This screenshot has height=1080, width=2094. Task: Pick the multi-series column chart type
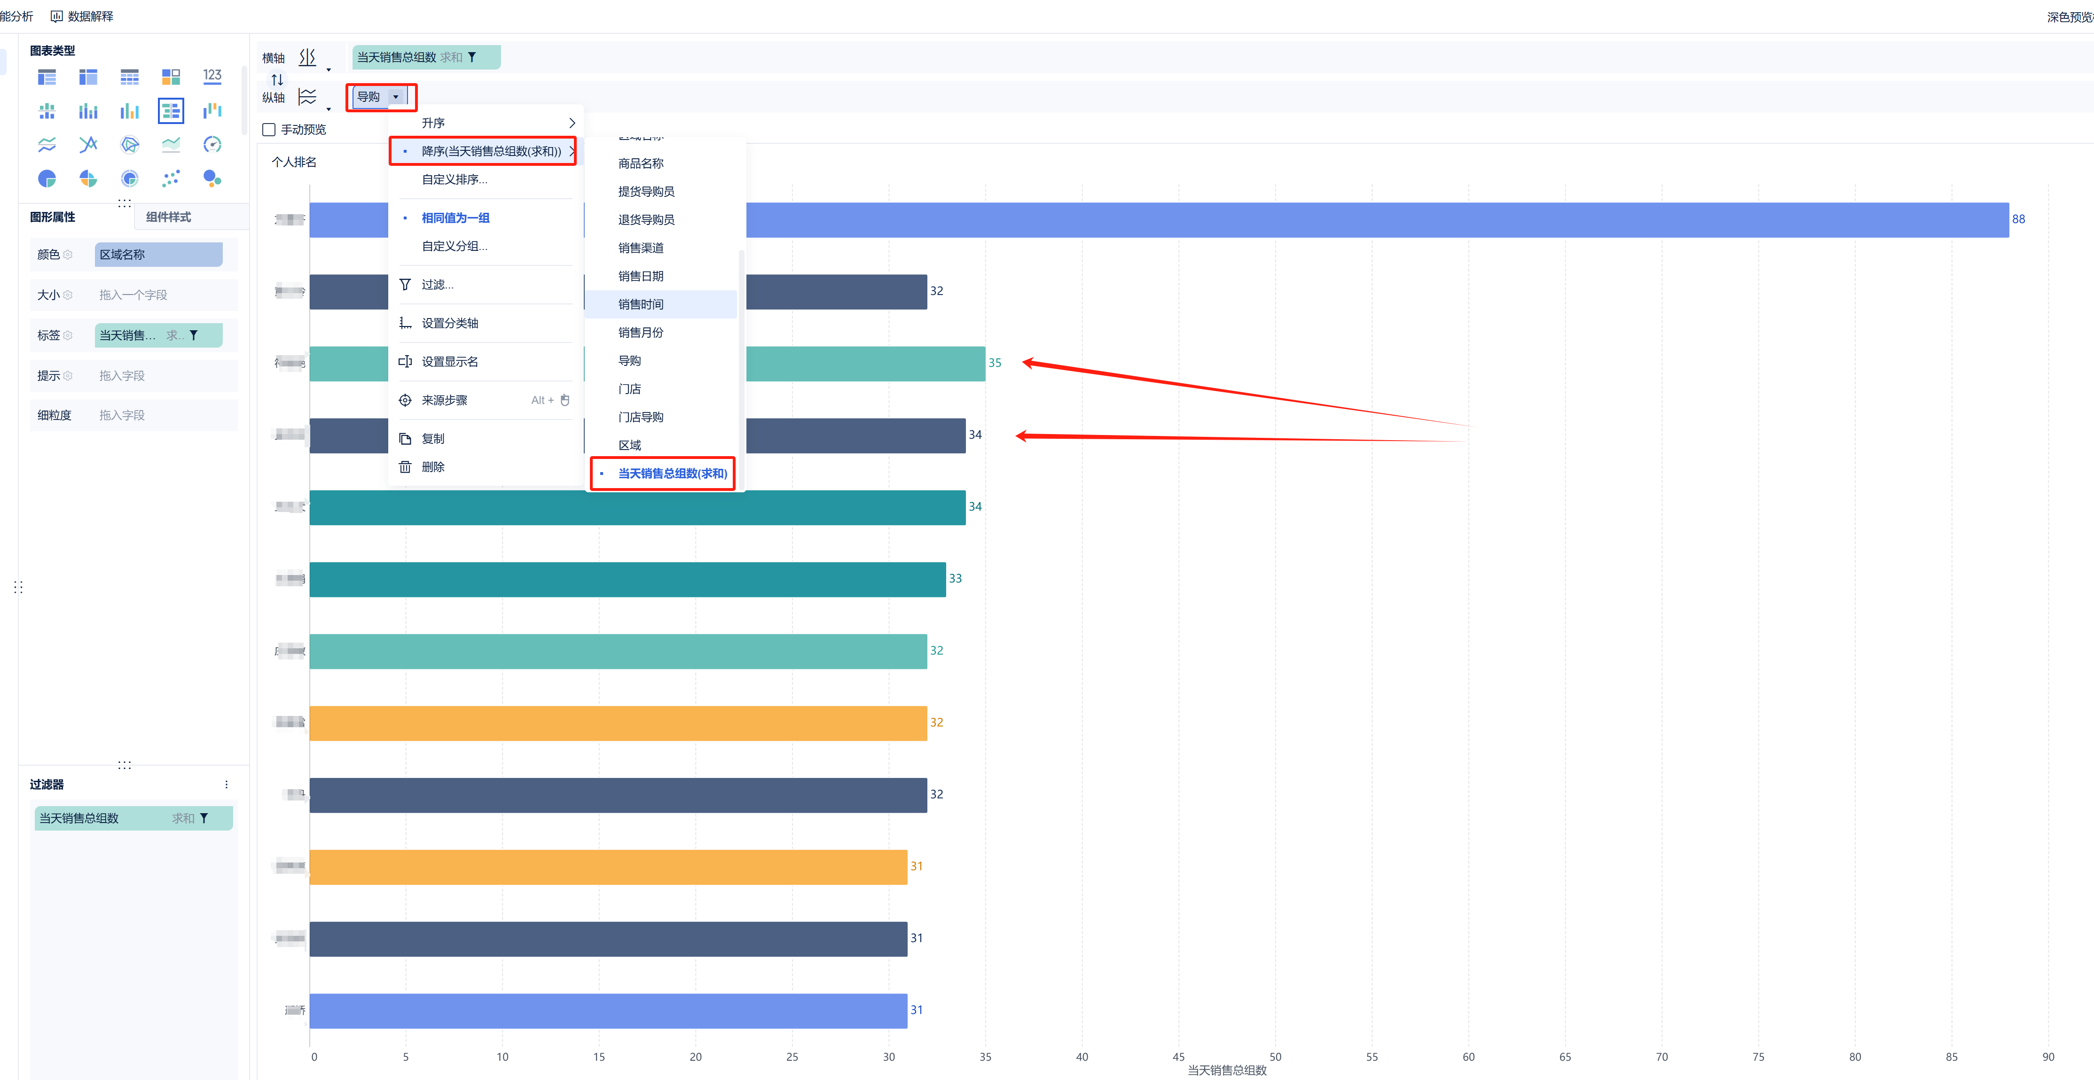click(129, 111)
